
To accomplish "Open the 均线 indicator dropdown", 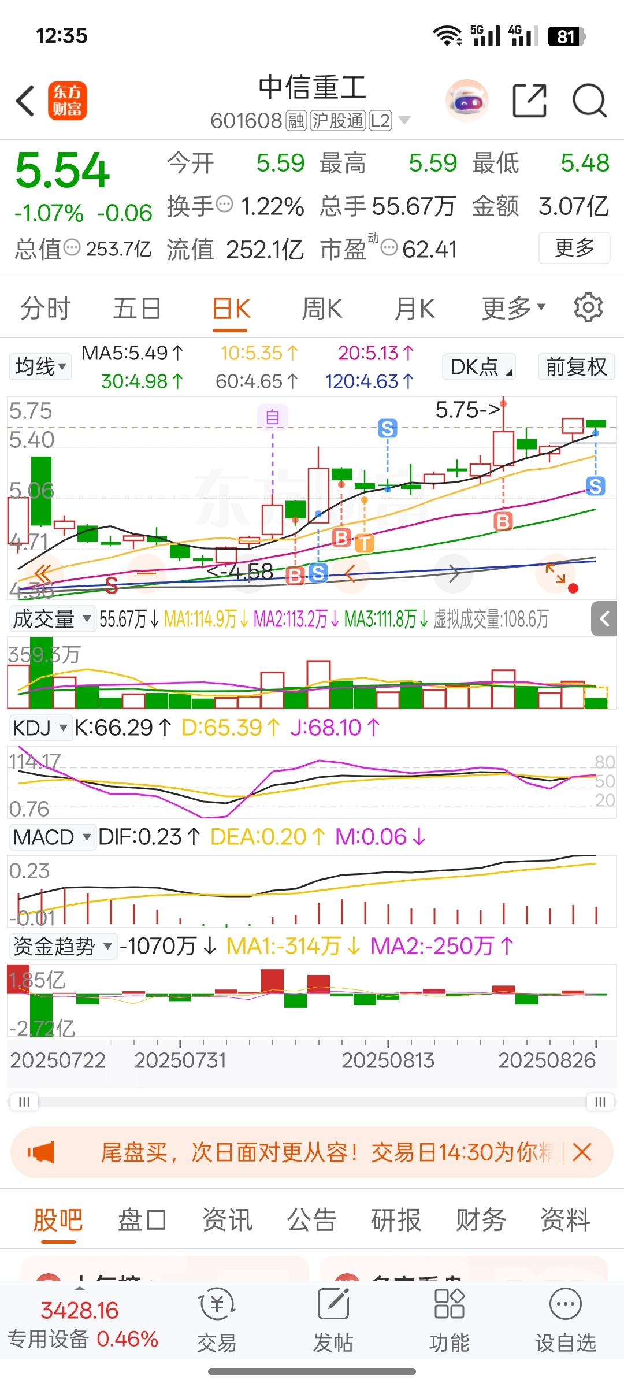I will tap(40, 366).
